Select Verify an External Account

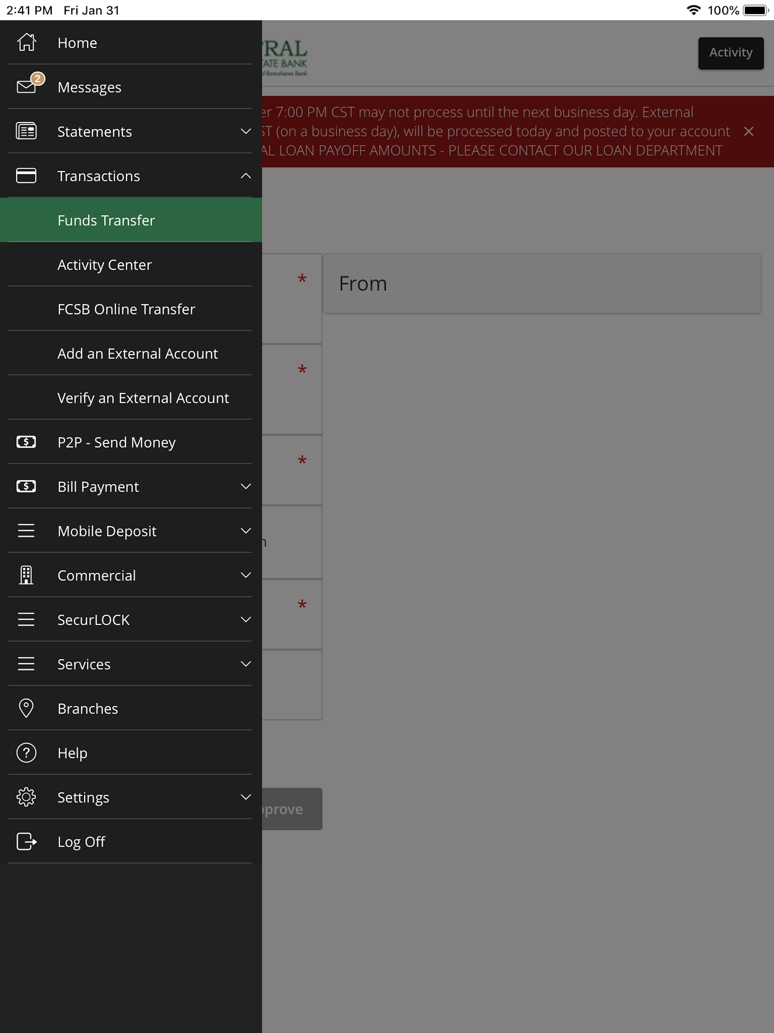point(131,397)
